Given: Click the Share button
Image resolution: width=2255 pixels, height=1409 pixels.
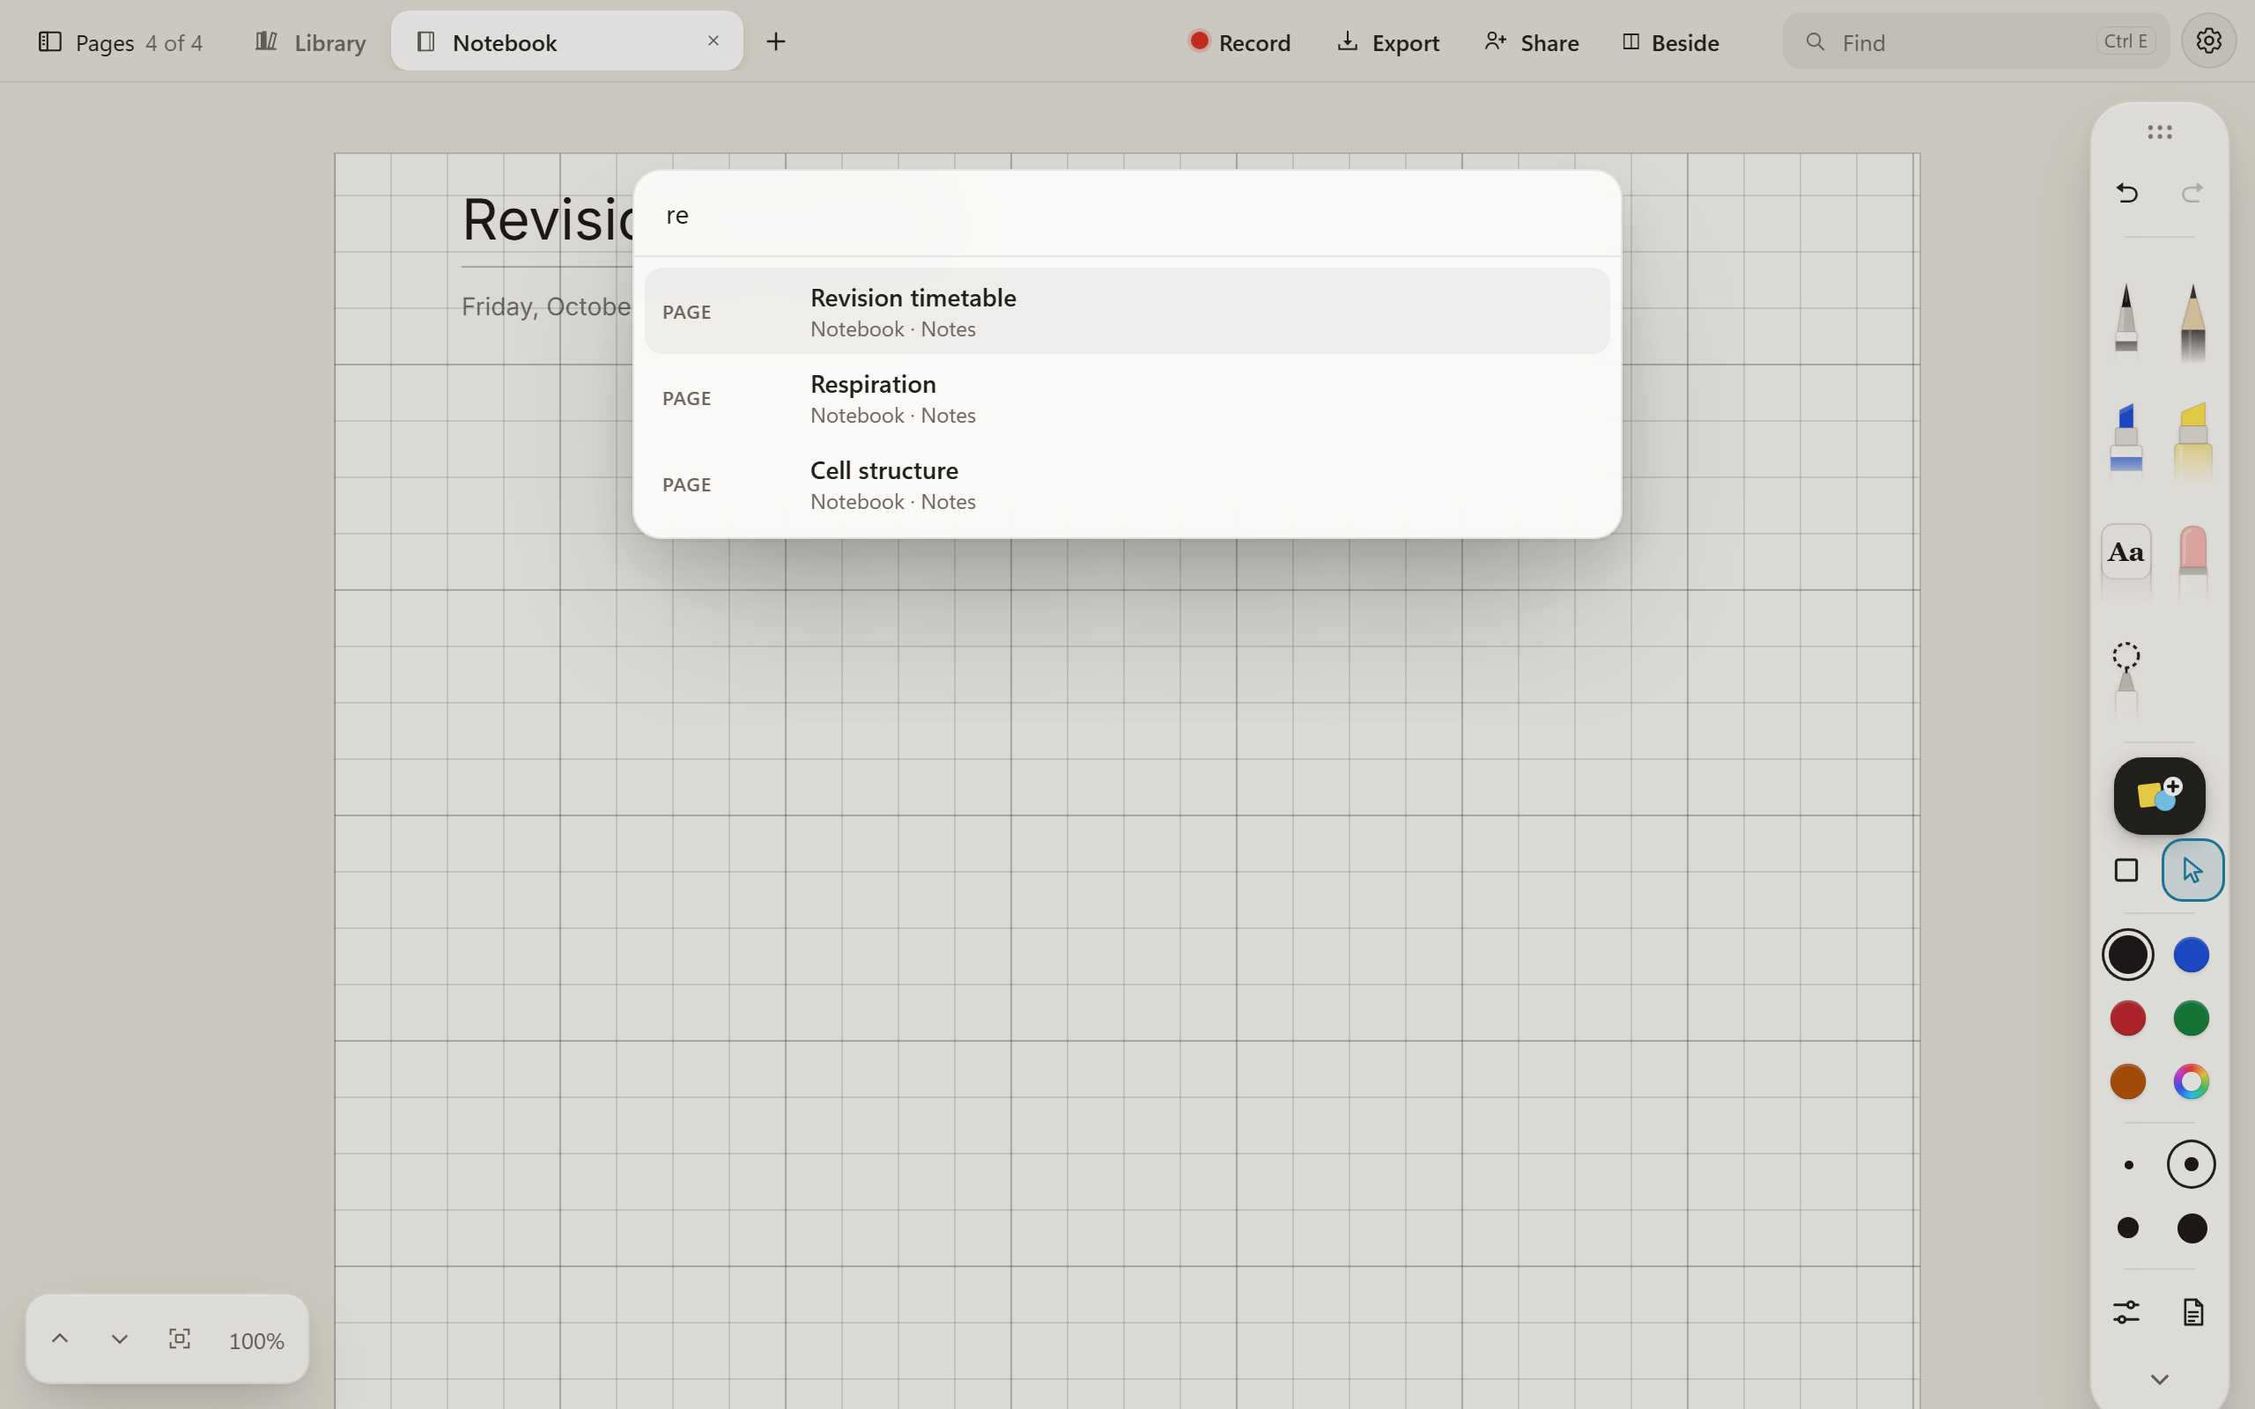Looking at the screenshot, I should 1532,42.
